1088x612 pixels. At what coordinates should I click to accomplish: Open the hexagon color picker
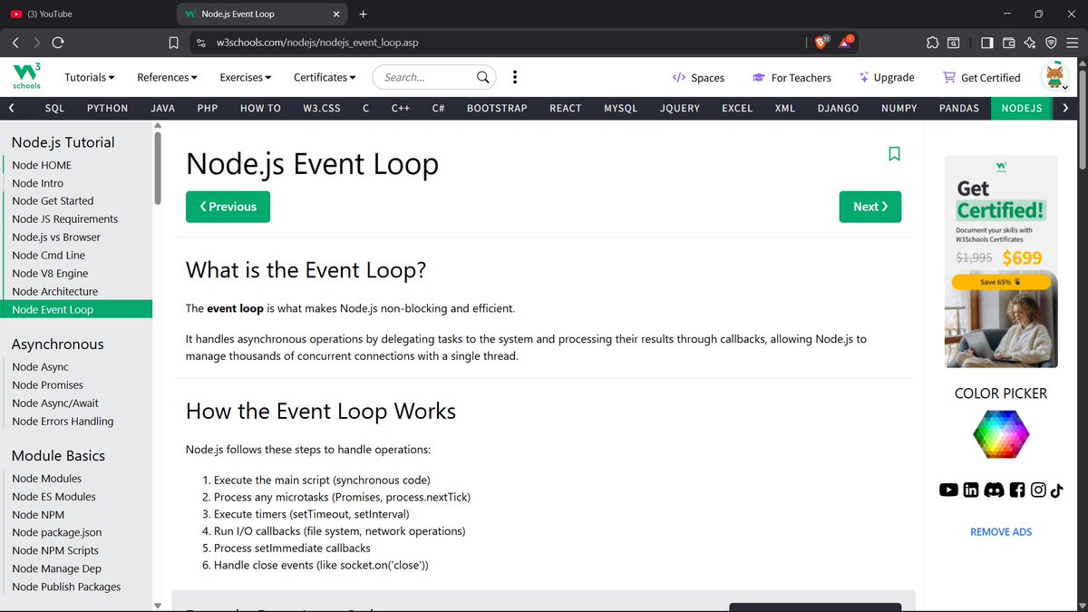coord(1001,433)
